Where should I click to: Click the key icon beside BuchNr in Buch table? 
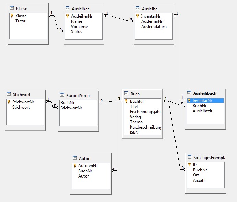(126, 101)
